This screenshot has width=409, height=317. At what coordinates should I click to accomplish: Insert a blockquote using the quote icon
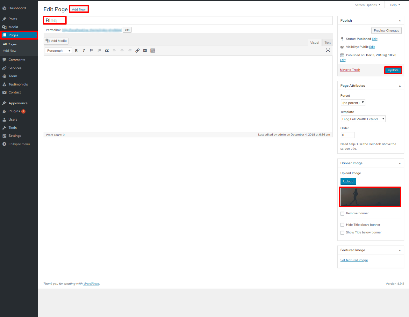(107, 51)
